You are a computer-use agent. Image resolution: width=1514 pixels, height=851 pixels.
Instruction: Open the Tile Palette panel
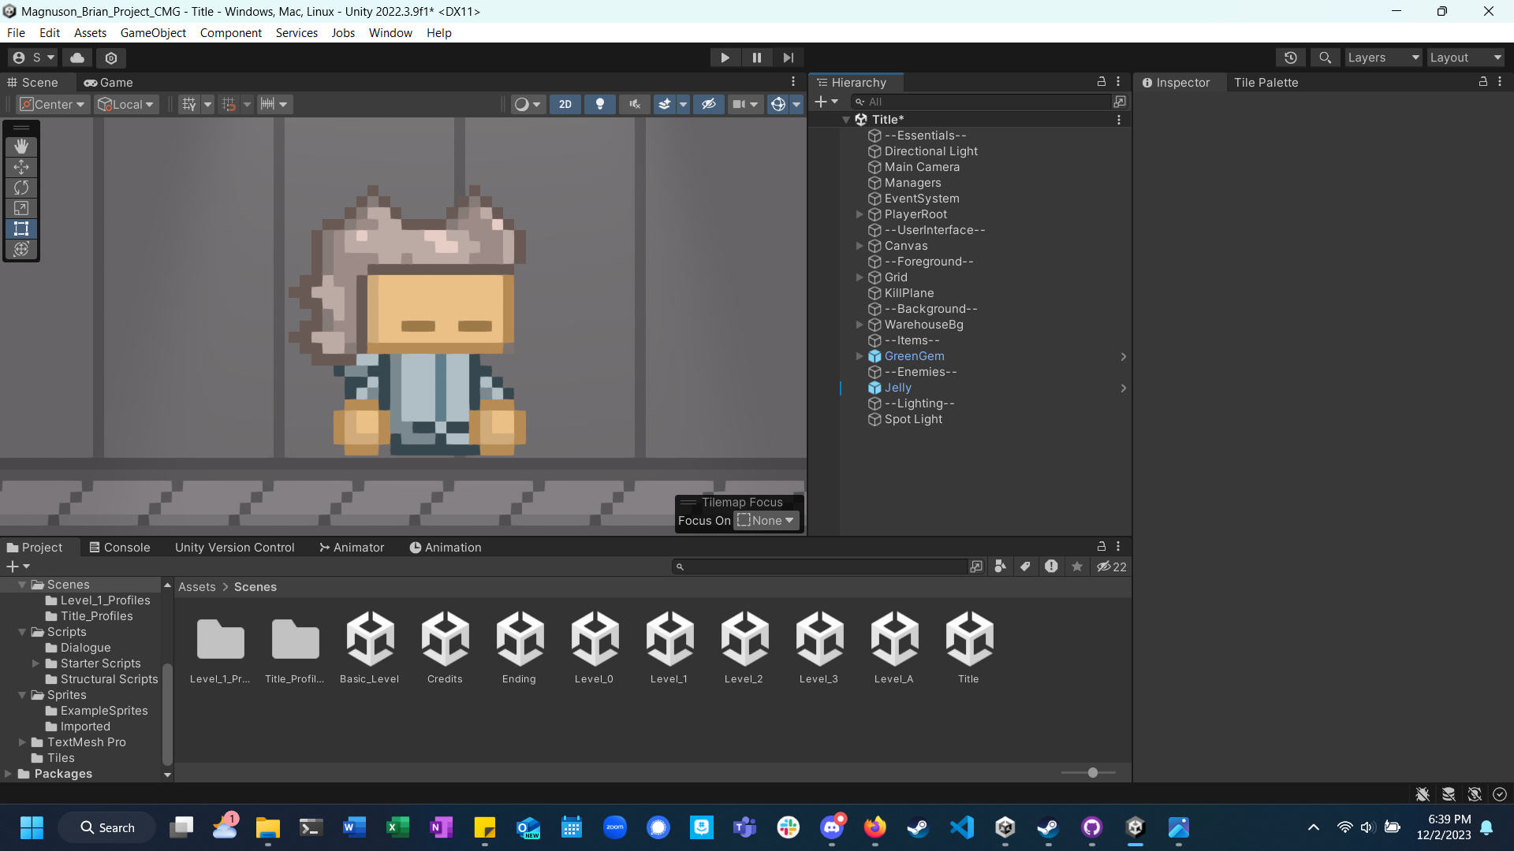click(x=1265, y=82)
